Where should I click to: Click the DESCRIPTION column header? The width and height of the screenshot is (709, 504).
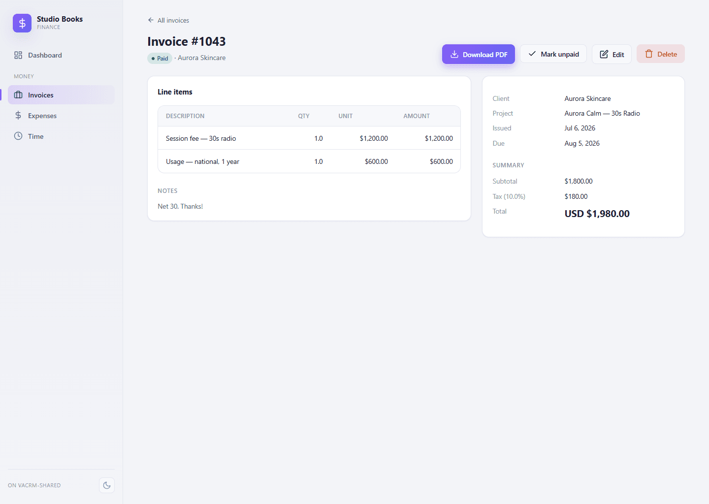tap(185, 116)
